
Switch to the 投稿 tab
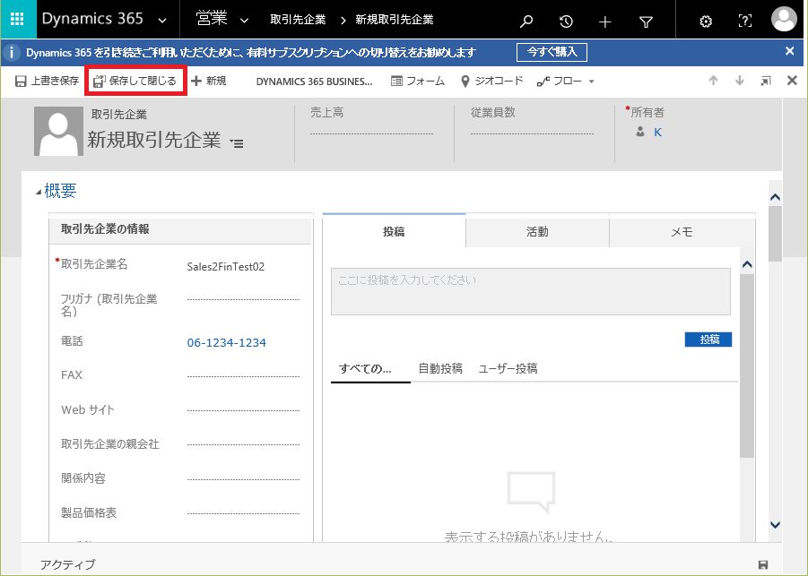(394, 231)
